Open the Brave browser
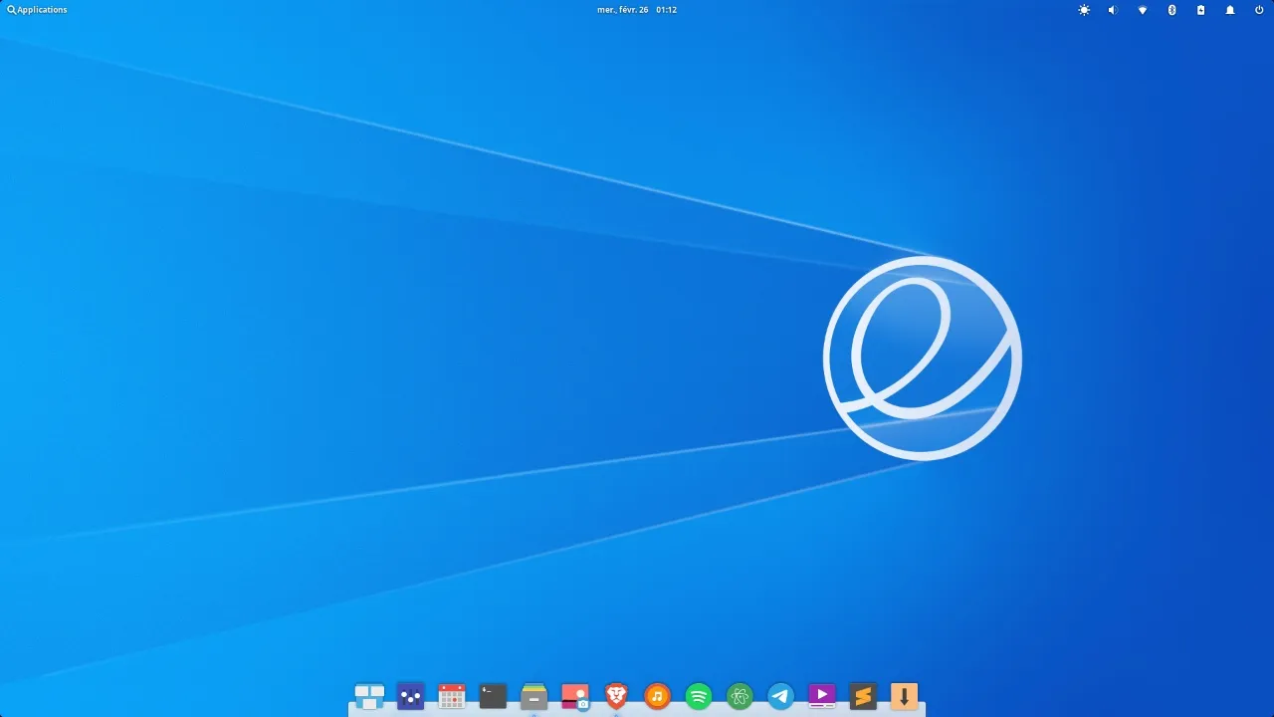This screenshot has height=717, width=1274. [x=616, y=696]
